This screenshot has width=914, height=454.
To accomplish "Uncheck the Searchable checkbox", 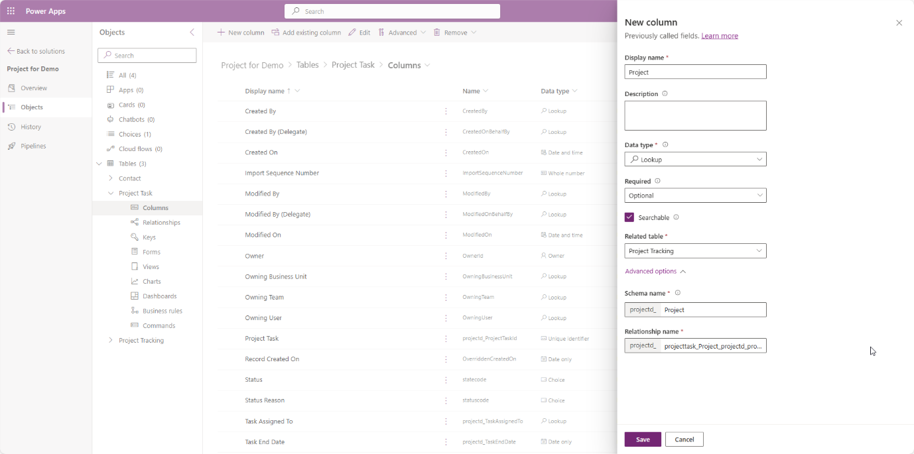I will [x=629, y=217].
